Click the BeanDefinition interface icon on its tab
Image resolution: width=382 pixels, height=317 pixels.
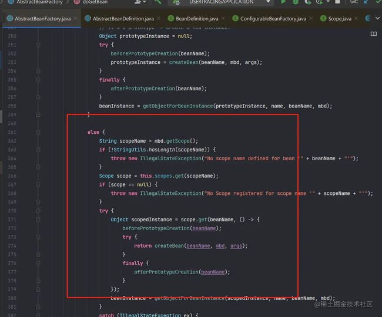(x=171, y=18)
